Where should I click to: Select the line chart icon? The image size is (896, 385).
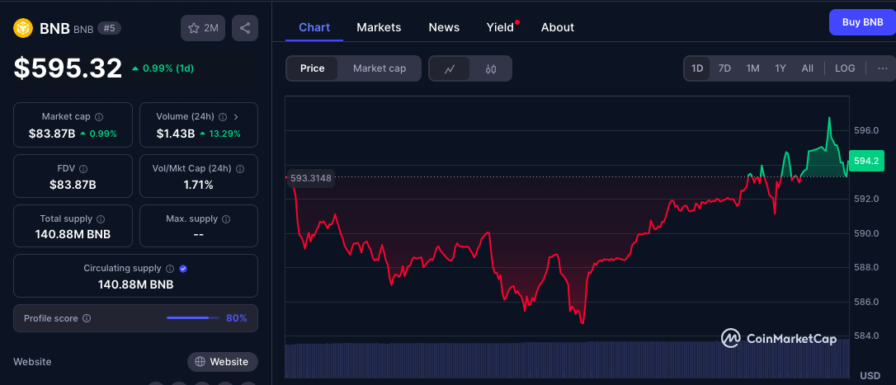click(x=450, y=68)
